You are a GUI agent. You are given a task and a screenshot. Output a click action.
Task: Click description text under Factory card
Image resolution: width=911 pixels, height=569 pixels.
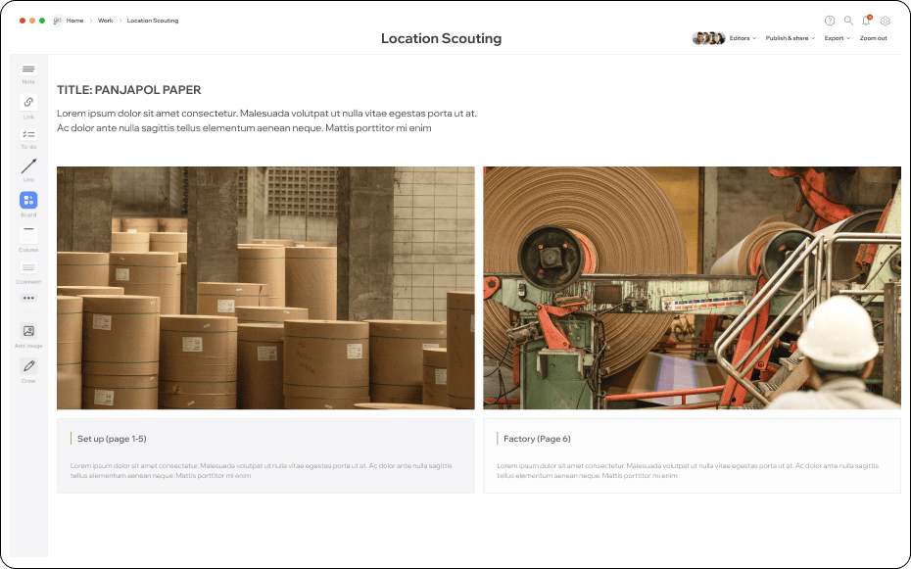[x=688, y=470]
